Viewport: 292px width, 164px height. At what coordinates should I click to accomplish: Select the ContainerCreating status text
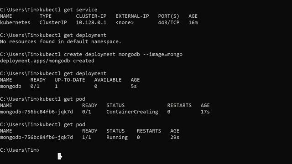[132, 112]
